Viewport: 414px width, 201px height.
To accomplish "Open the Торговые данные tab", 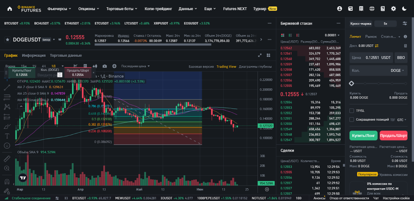I will tap(65, 56).
